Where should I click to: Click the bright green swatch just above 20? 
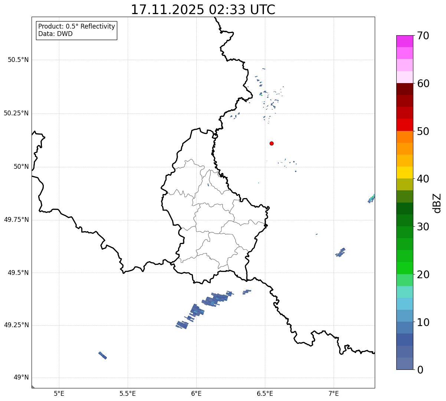[x=405, y=268]
